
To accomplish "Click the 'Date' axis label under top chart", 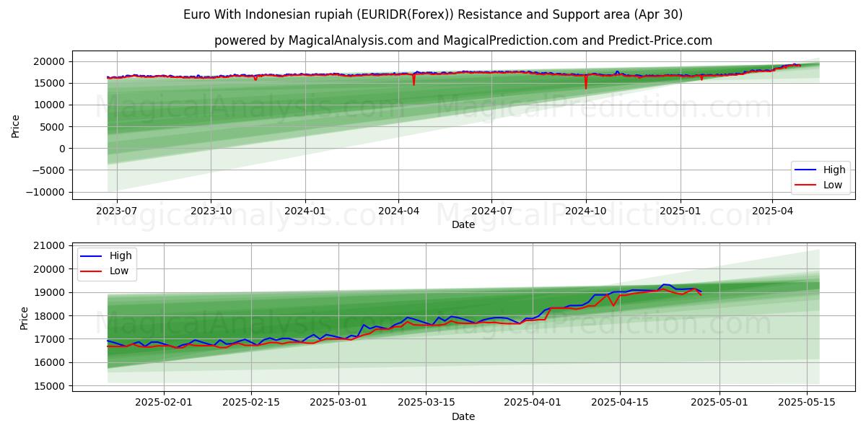I will coord(463,224).
